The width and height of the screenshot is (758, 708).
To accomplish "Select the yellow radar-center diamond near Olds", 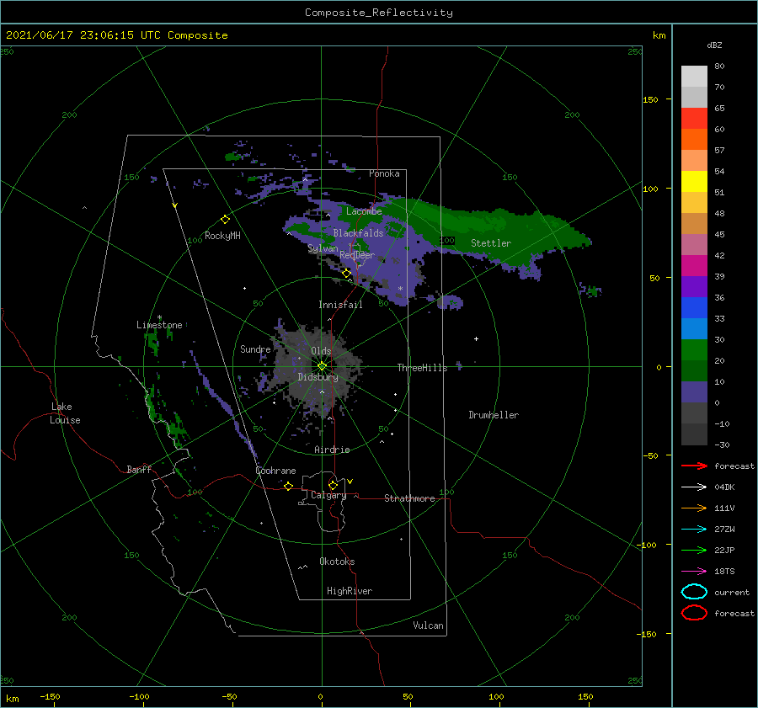I will click(x=322, y=366).
